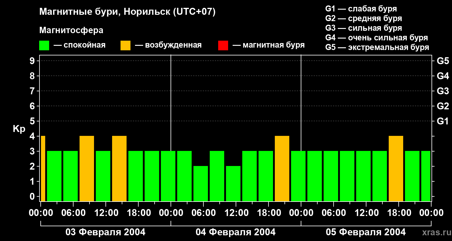Click the Kp 2 bar before 12:00 on 04 Февраля
Image resolution: width=452 pixels, height=241 pixels.
pos(233,184)
